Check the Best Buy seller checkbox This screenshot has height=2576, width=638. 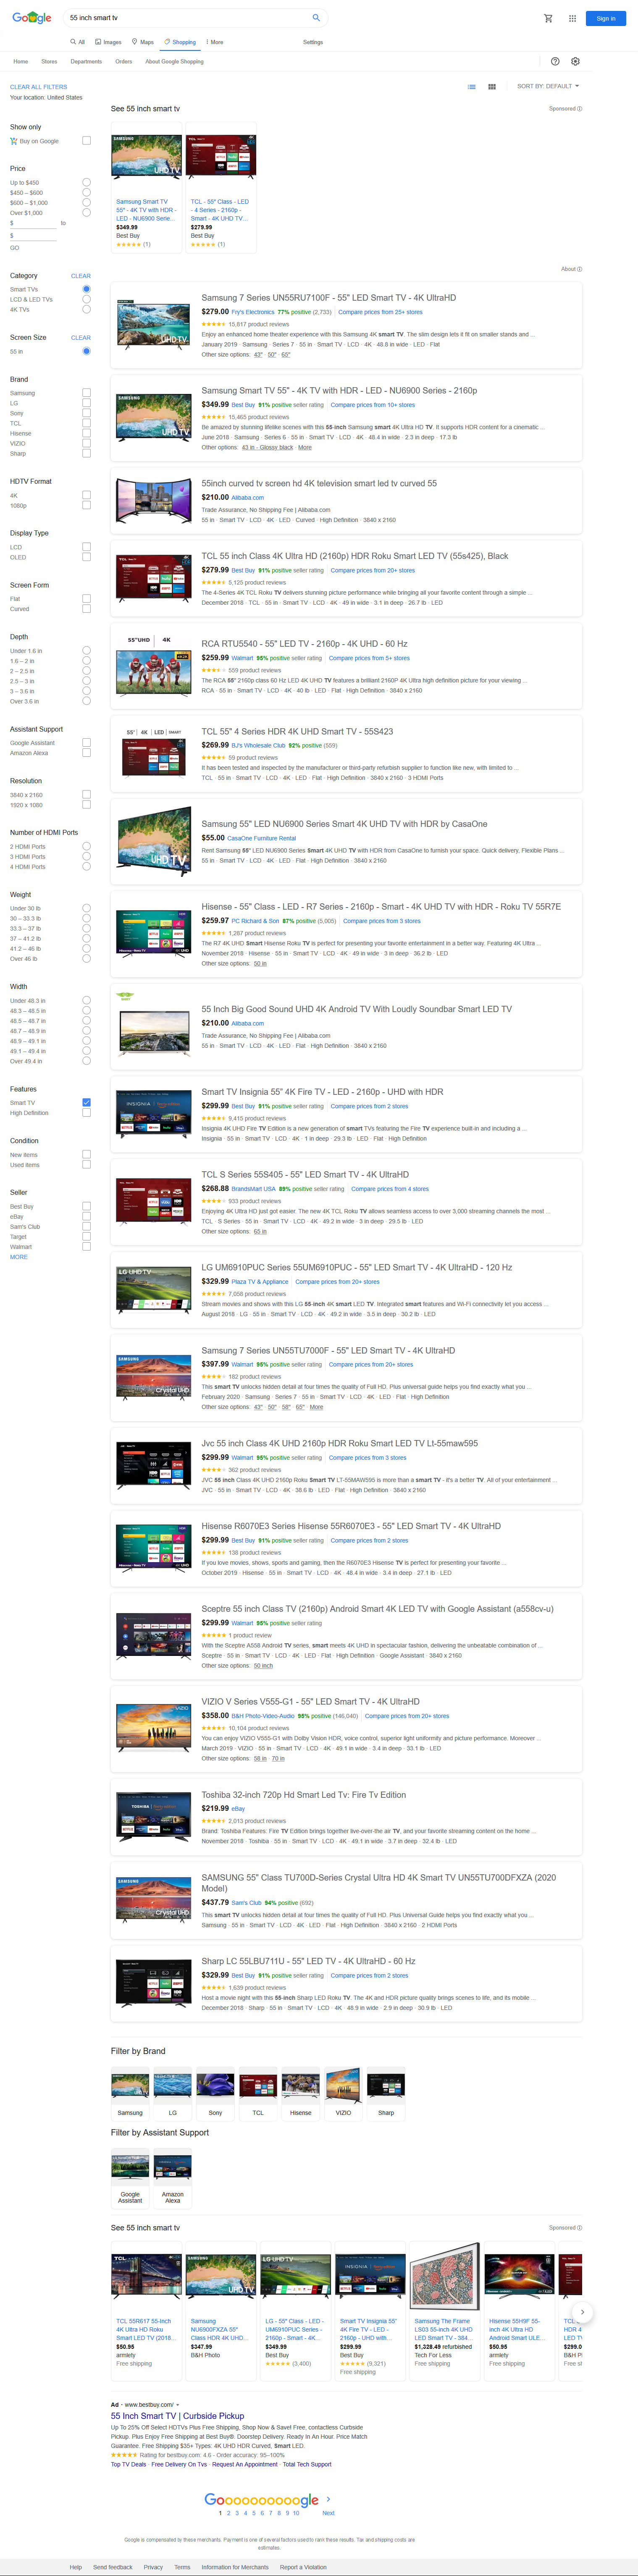pos(86,1206)
